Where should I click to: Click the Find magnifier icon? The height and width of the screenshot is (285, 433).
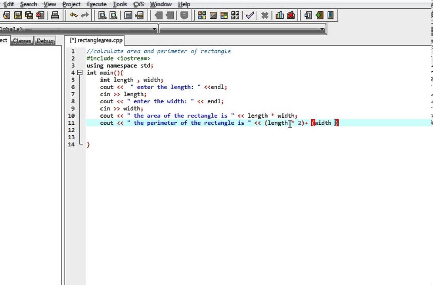pyautogui.click(x=102, y=15)
